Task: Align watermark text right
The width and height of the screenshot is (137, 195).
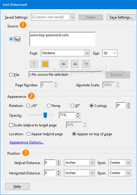Action: point(86,64)
